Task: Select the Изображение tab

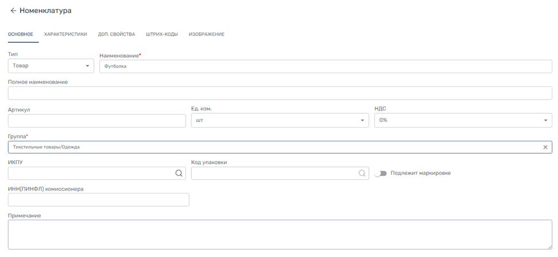Action: pos(206,34)
